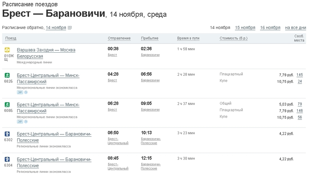Select 79 free Общий seats on train 608Б
Image resolution: width=313 pixels, height=174 pixels.
pos(300,104)
